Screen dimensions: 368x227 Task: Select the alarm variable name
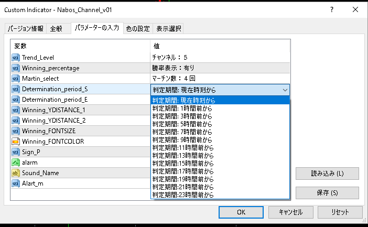point(29,163)
